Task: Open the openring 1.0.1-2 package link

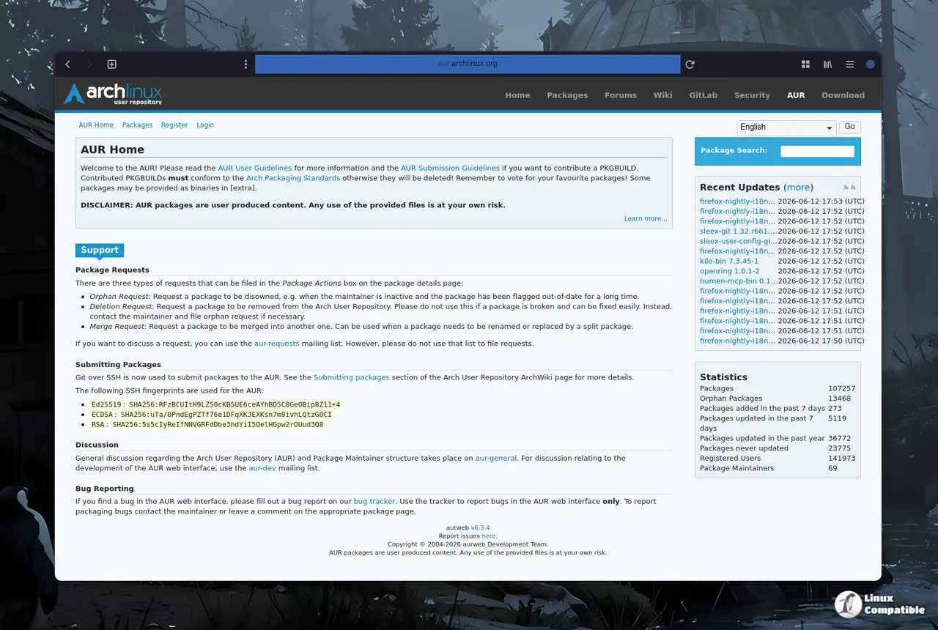Action: tap(730, 271)
